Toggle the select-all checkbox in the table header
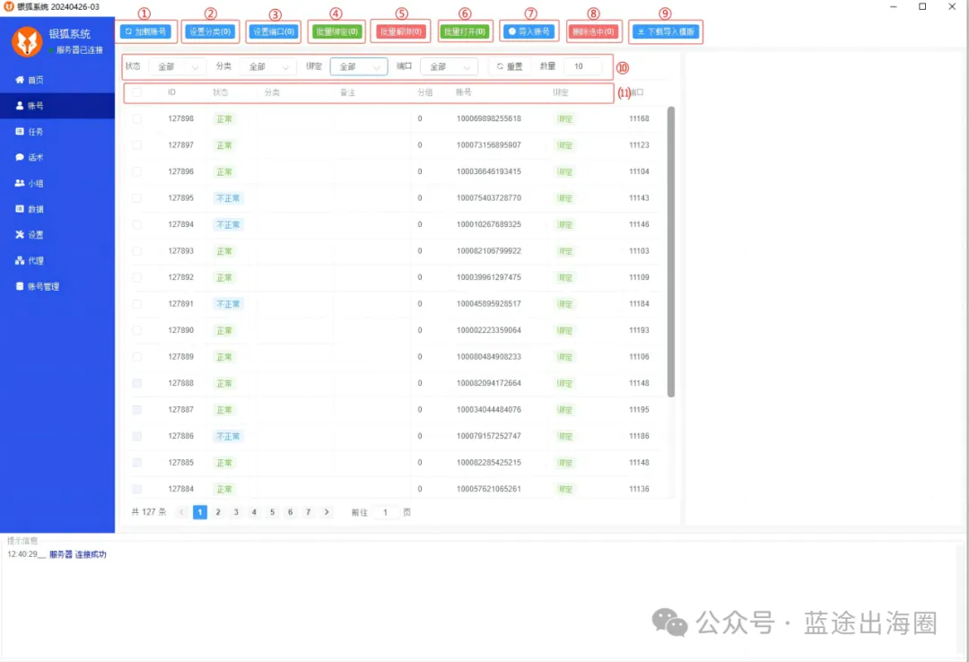This screenshot has height=662, width=969. pyautogui.click(x=136, y=92)
